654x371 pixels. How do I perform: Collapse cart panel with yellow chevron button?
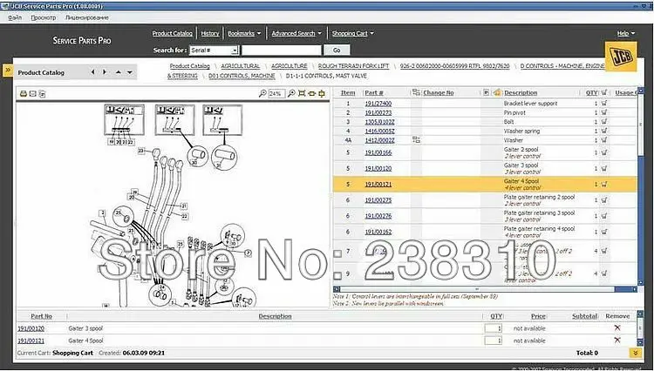click(x=635, y=353)
